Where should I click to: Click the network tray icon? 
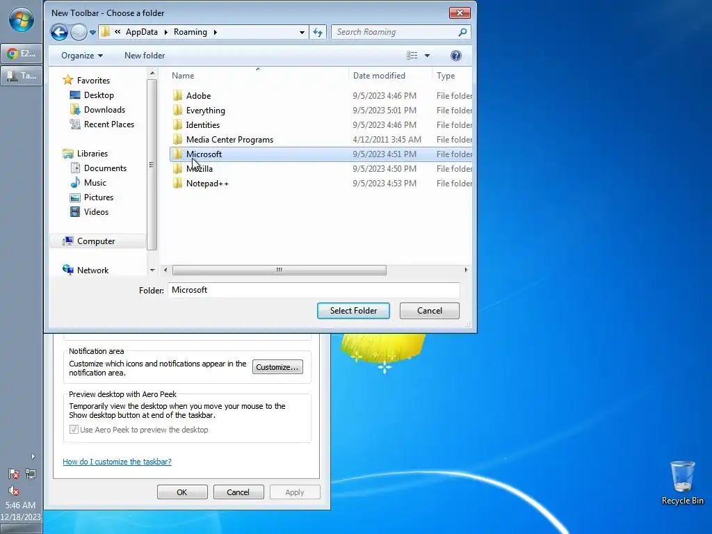click(x=31, y=474)
